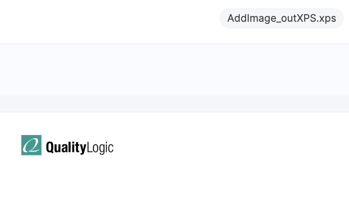Click the white Q swirl inside teal square
This screenshot has width=349, height=213.
coord(31,145)
